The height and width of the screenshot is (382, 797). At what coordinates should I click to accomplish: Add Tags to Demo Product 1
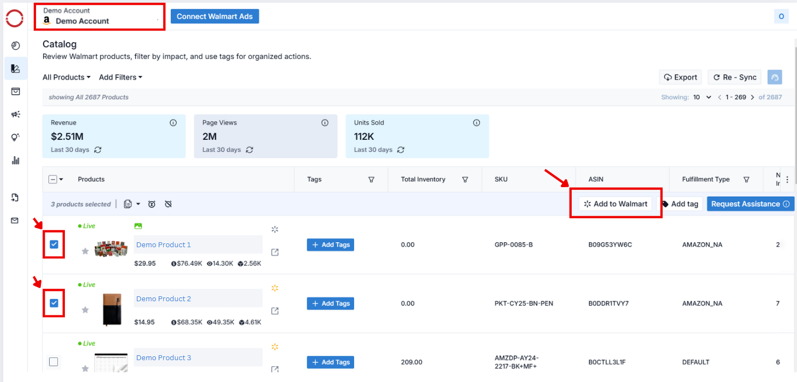point(331,244)
